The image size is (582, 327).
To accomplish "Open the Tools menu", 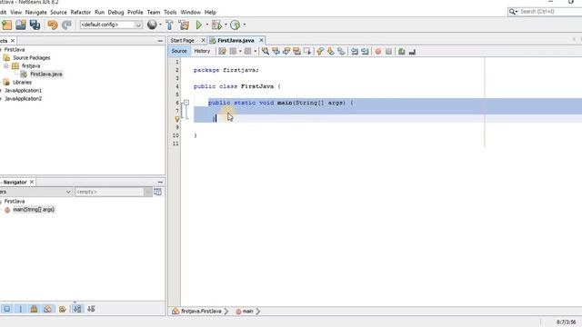I will pos(170,12).
